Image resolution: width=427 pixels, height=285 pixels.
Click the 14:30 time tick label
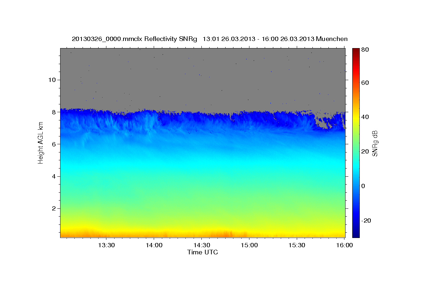(201, 245)
